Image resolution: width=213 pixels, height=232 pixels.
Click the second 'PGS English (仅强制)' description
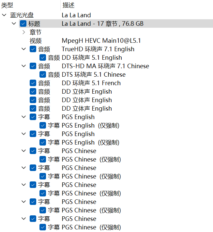[x=91, y=143]
